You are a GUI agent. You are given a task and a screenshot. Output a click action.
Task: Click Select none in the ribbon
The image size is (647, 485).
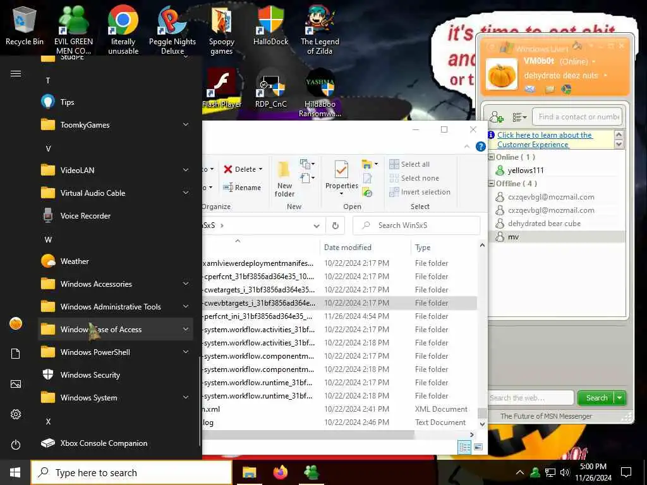click(414, 178)
